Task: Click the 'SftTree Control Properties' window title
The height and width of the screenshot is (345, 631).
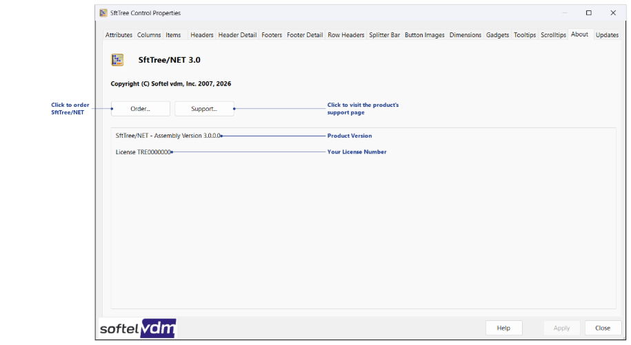Action: tap(146, 13)
